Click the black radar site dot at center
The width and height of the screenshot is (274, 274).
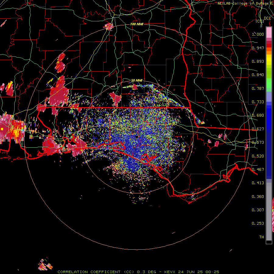pos(137,137)
